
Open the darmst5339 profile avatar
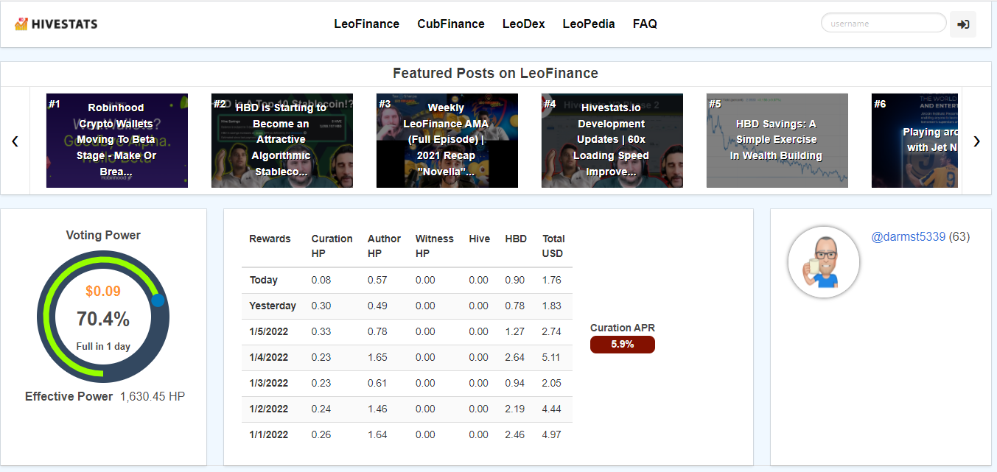823,262
